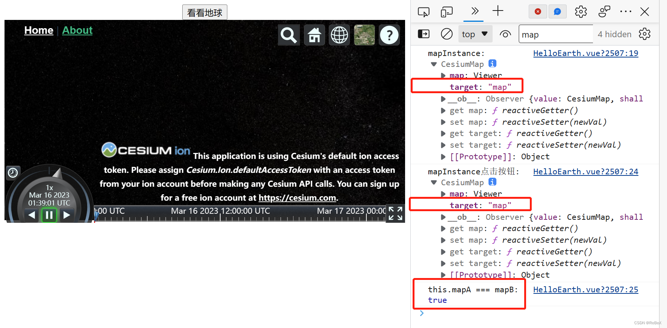Open source link HelloEarth.vue?2507:19

pyautogui.click(x=585, y=53)
